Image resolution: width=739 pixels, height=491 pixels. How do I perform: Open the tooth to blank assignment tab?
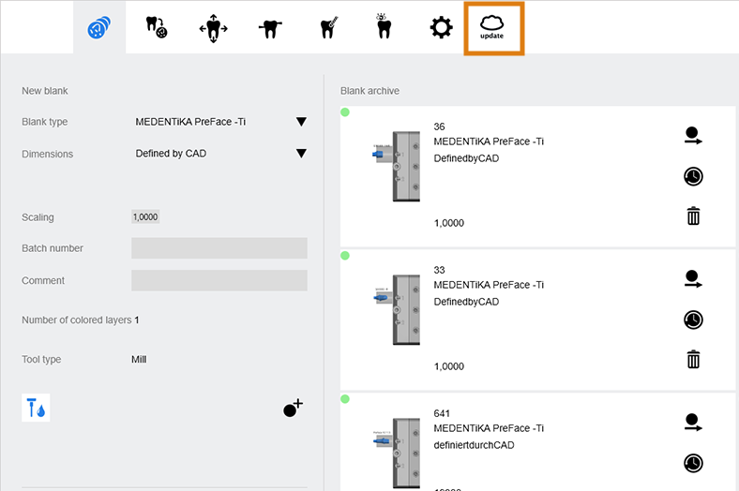pos(156,27)
